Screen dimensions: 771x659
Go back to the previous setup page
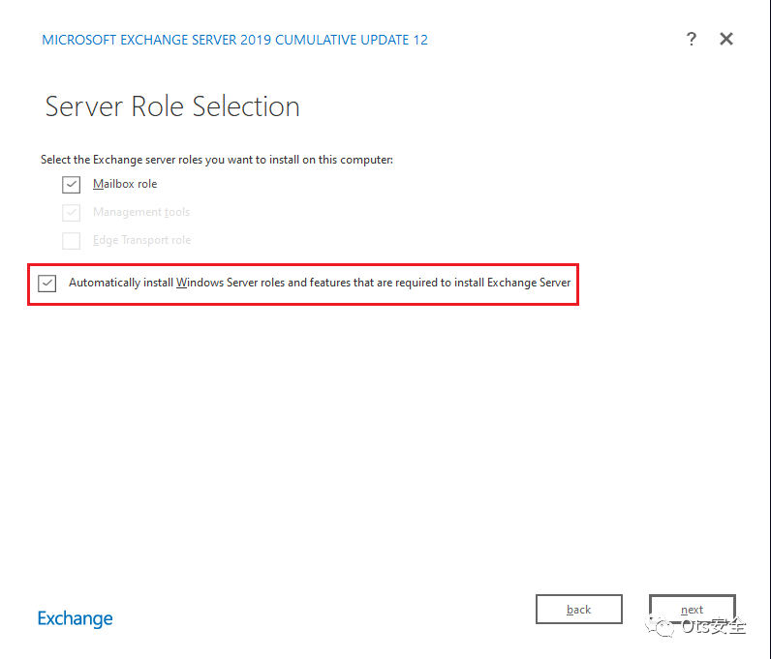579,610
